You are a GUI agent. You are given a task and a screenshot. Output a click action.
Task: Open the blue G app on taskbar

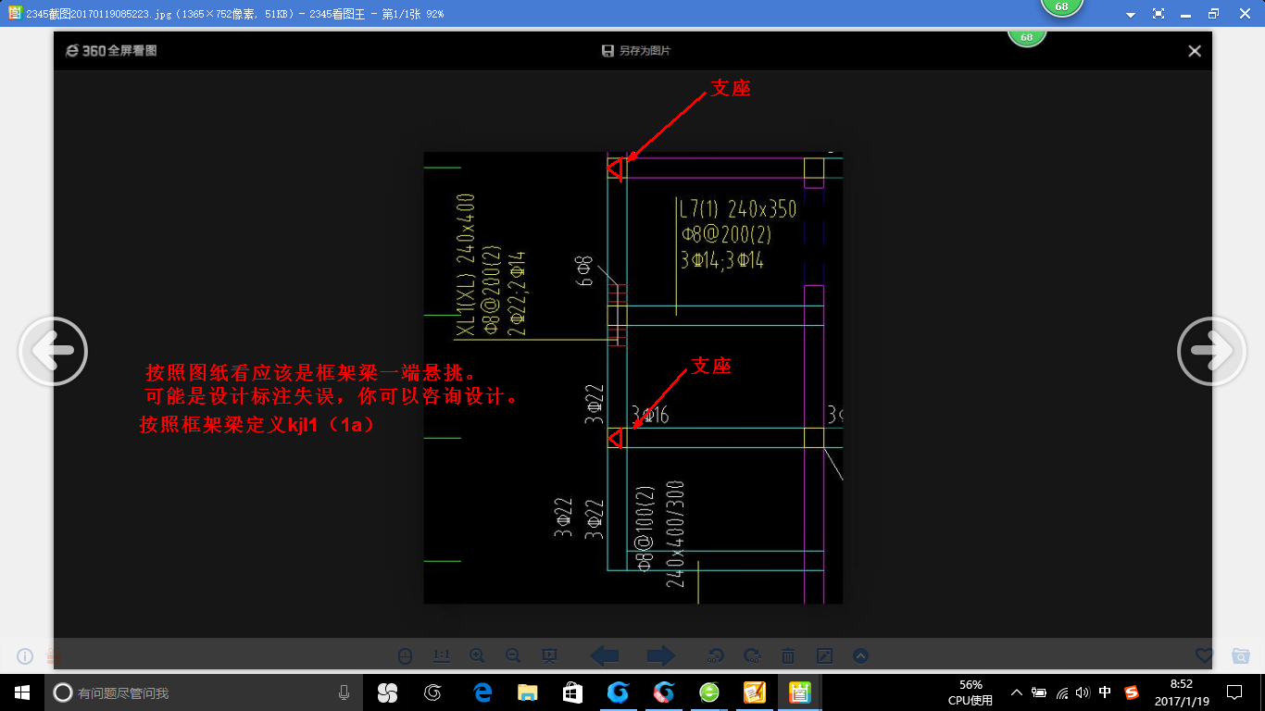(618, 692)
